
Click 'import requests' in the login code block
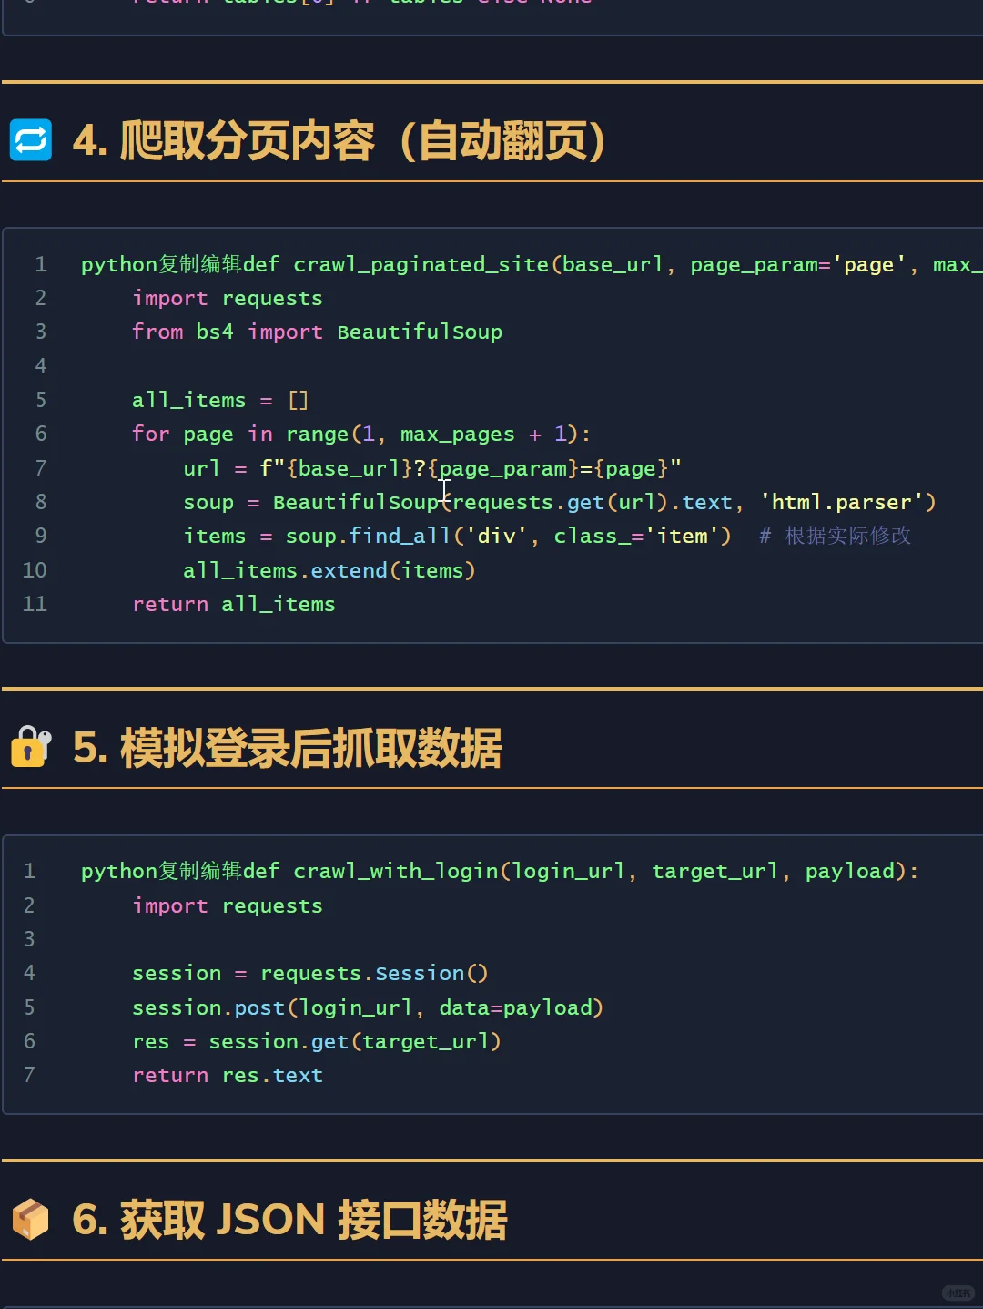click(228, 906)
